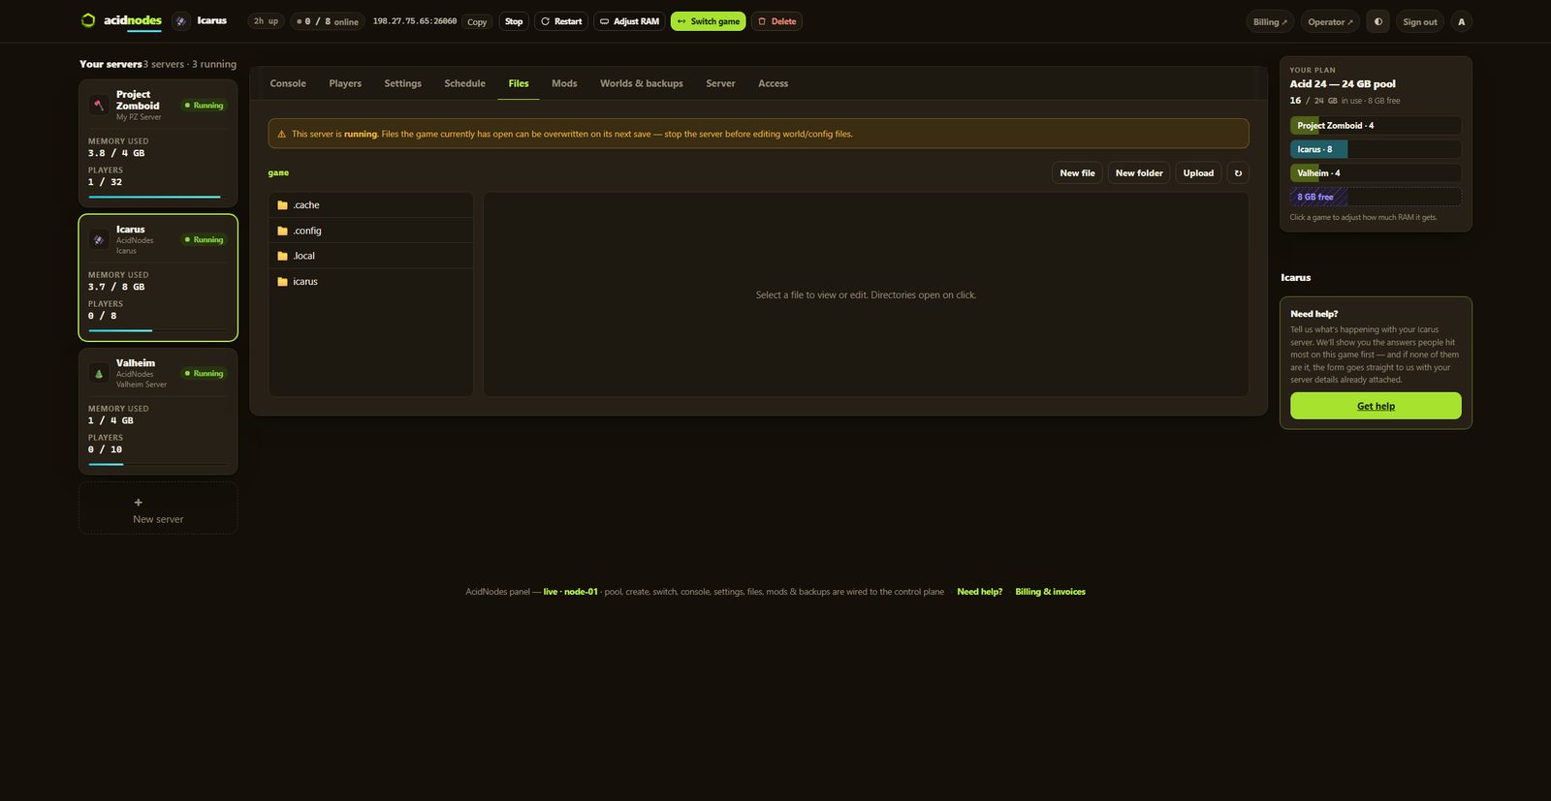Open the Access tab
1551x801 pixels.
pos(773,83)
